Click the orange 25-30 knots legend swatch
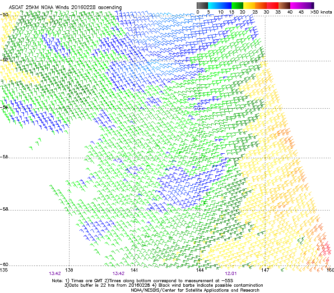 pos(261,5)
